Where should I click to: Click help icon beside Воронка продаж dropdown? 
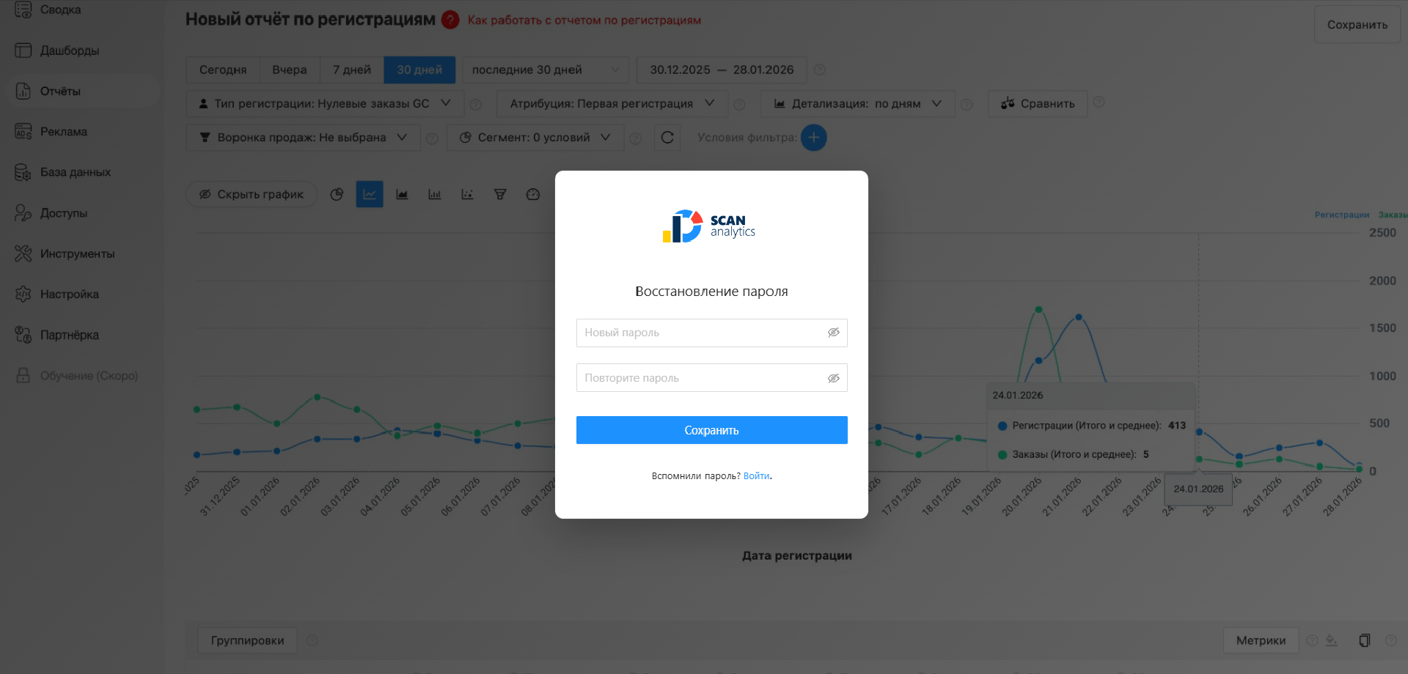[432, 138]
